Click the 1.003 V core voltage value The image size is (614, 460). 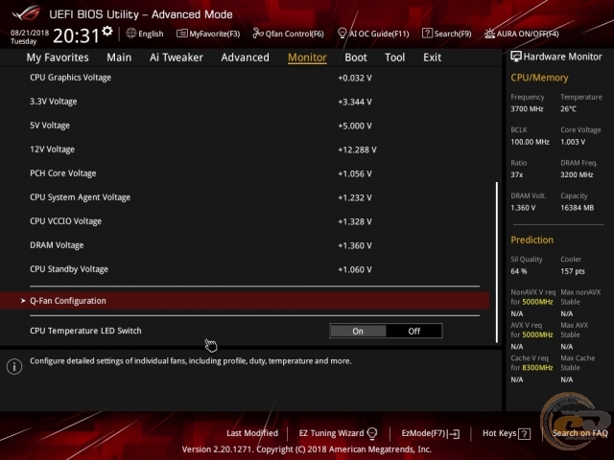point(573,142)
